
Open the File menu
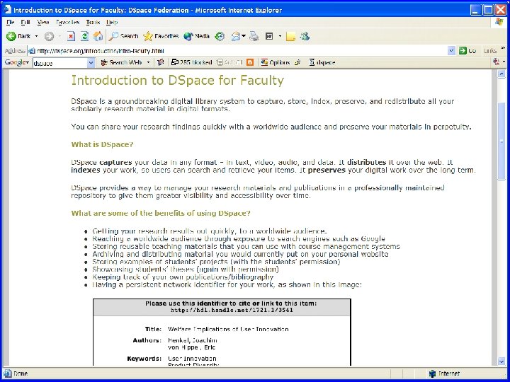click(x=11, y=23)
